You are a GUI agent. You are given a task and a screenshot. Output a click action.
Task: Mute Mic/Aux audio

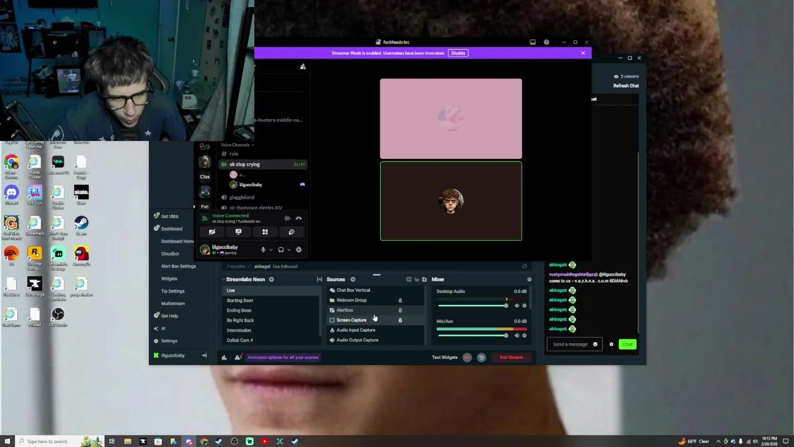[517, 335]
